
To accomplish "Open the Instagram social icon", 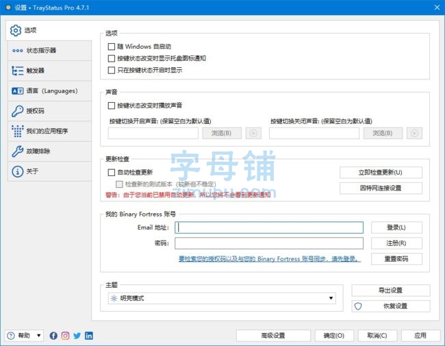I will (65, 336).
